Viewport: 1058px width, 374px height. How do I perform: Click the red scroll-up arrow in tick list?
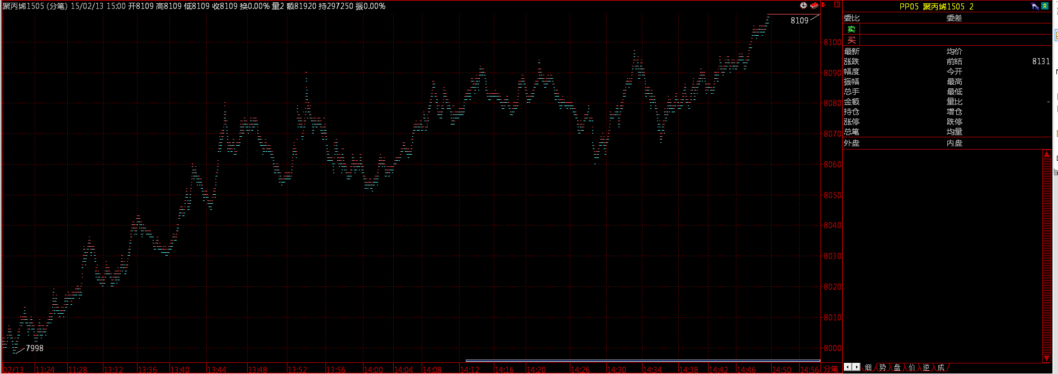(1046, 155)
